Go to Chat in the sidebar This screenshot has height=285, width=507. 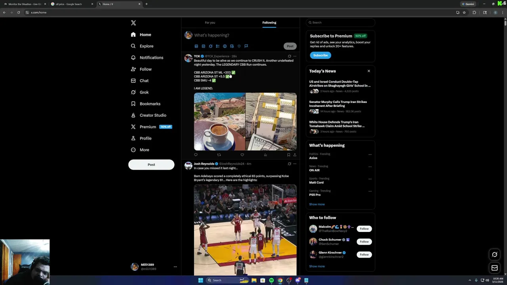(140, 81)
